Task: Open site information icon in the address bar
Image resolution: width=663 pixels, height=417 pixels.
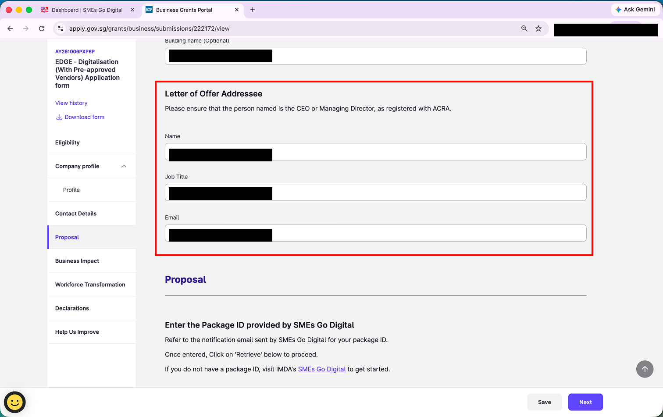Action: pos(61,29)
